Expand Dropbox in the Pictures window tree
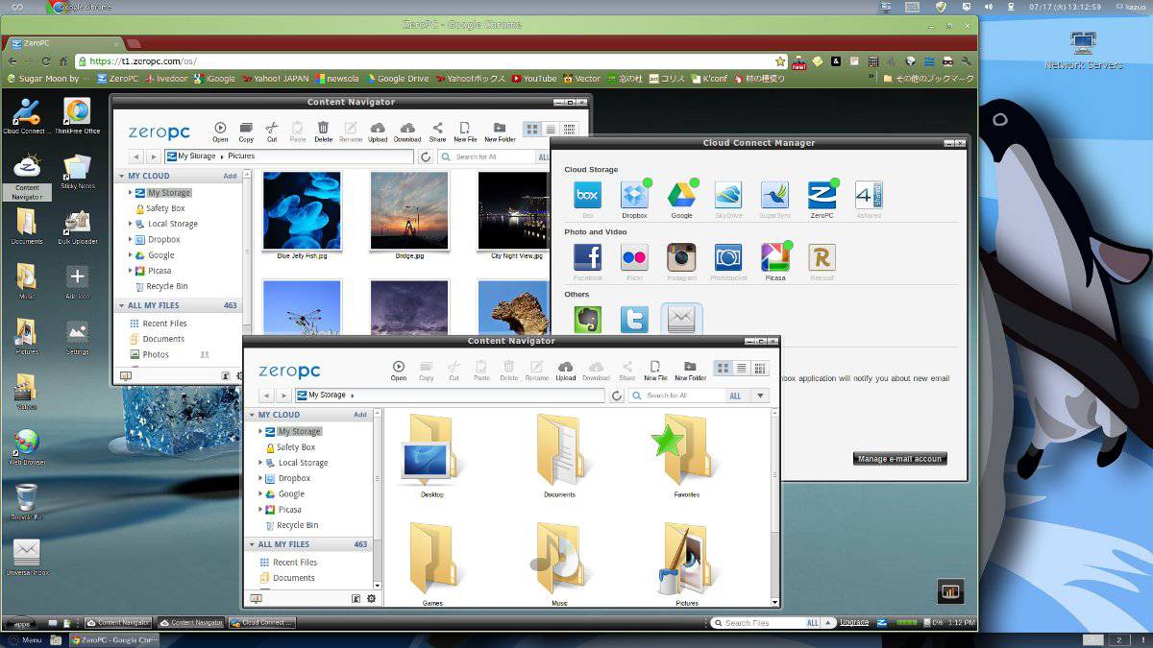 coord(130,239)
